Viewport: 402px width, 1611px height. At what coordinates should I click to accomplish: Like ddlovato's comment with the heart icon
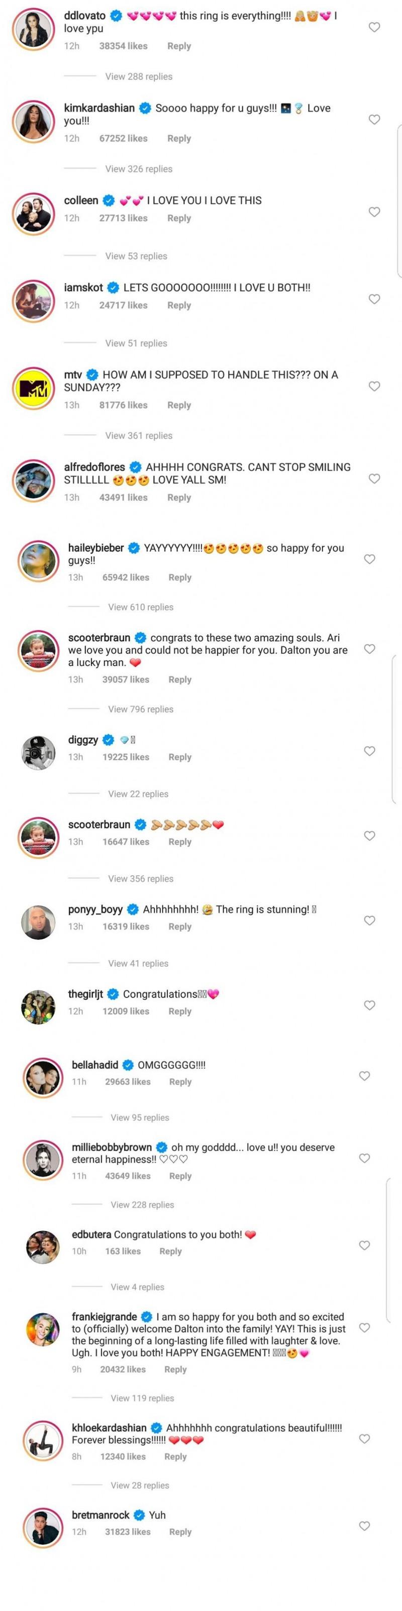tap(374, 28)
